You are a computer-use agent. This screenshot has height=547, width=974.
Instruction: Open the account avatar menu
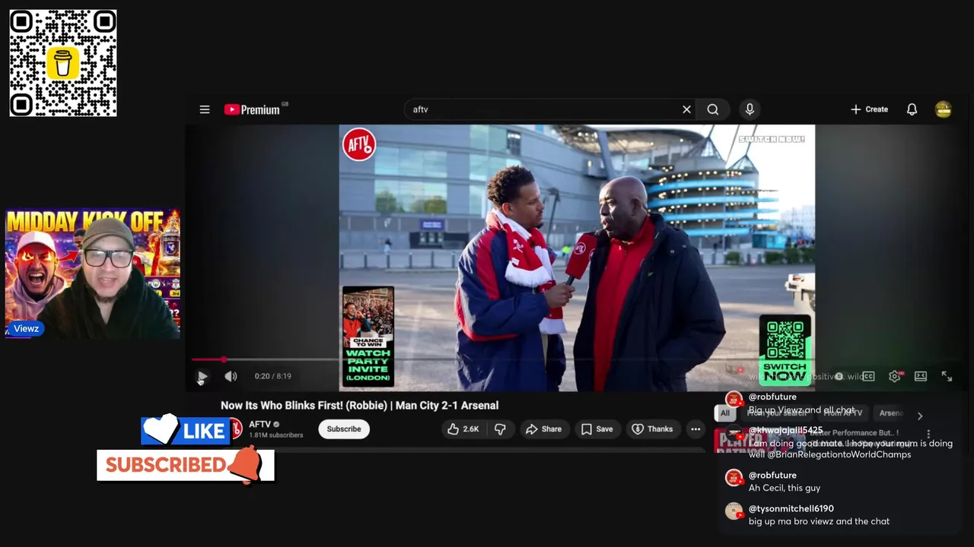click(943, 109)
